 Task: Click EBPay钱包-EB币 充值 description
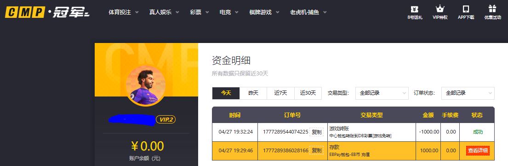(x=349, y=155)
